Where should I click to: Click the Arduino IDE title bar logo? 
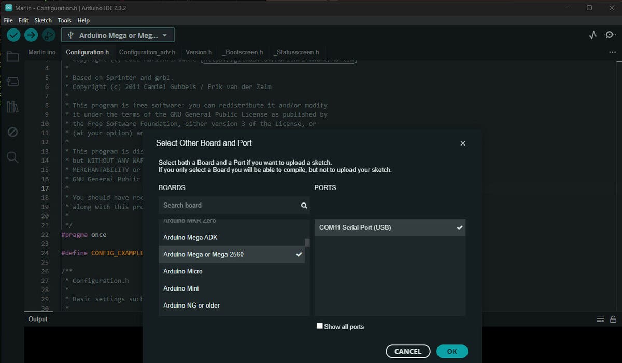coord(9,8)
